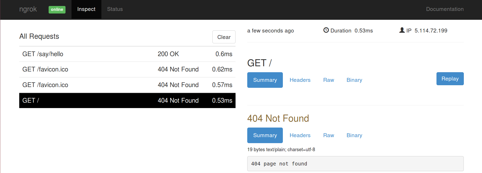Show request Raw tab under GET /
The image size is (482, 173).
pyautogui.click(x=329, y=80)
